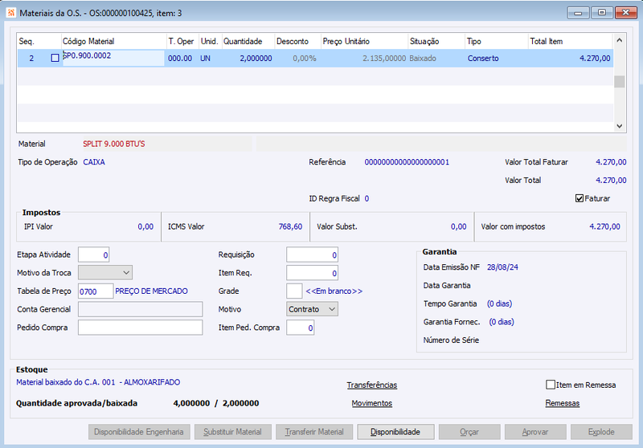
Task: Click the grid scroll up arrow
Action: point(619,40)
